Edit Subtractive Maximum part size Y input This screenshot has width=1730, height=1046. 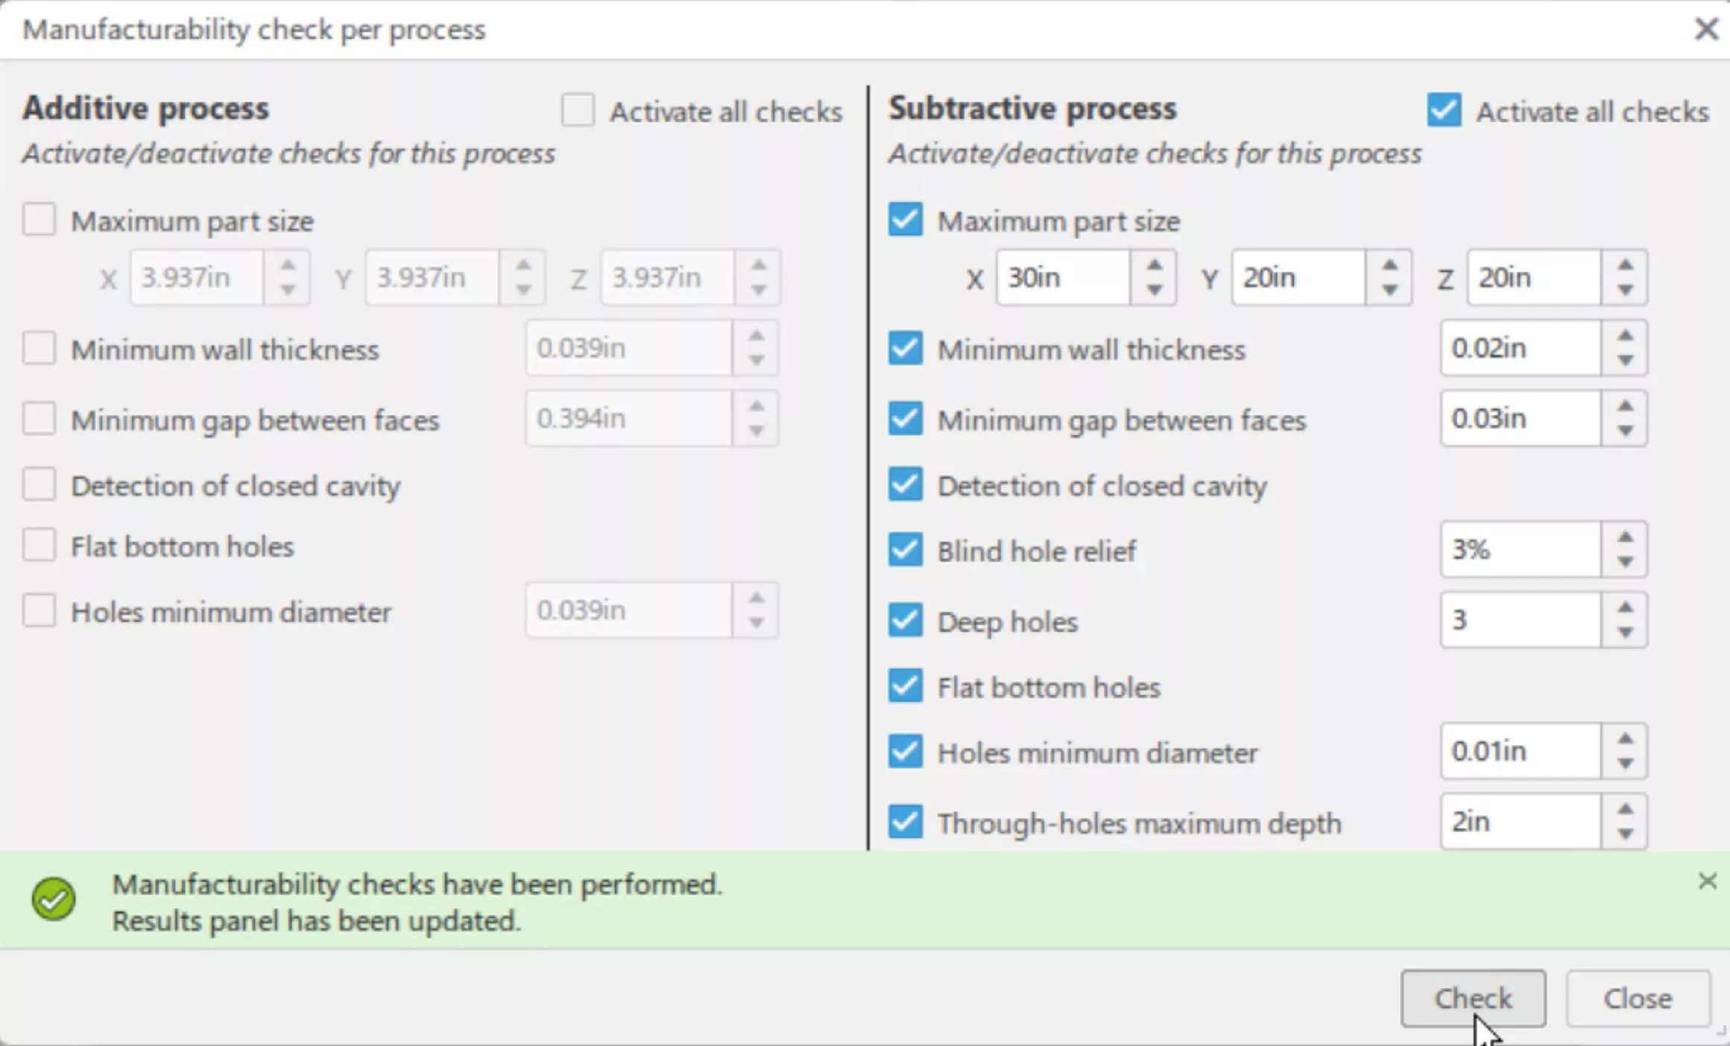click(1298, 278)
